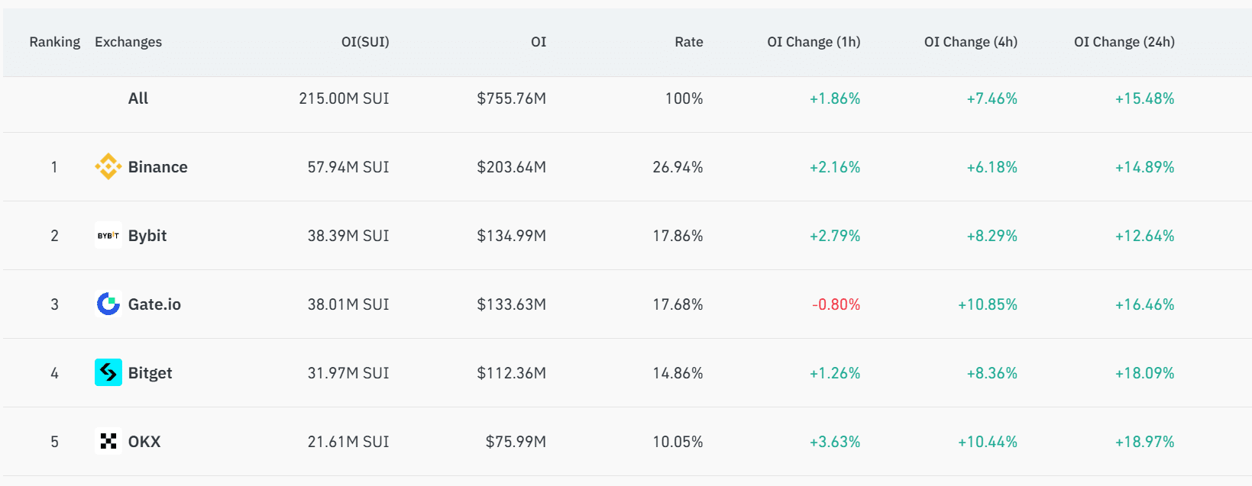Sort by OI Change (4h) header
The image size is (1252, 486).
[x=970, y=42]
